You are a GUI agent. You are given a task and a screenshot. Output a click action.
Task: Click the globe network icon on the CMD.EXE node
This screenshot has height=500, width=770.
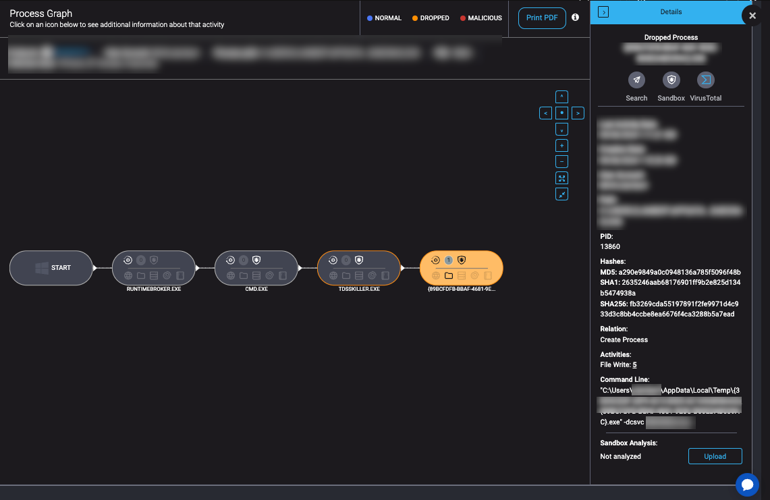pyautogui.click(x=229, y=275)
